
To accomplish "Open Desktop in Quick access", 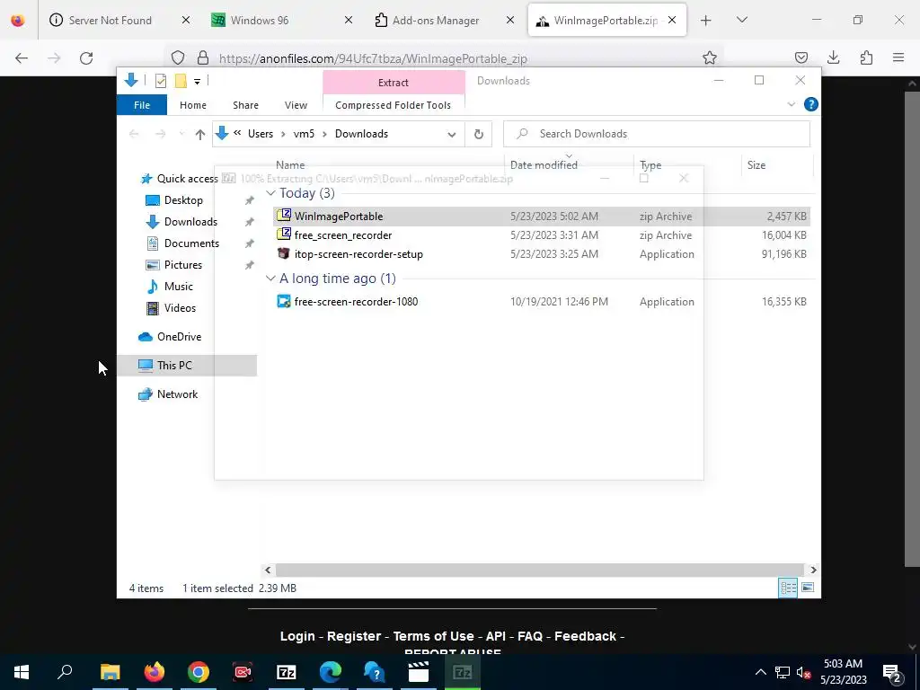I will pyautogui.click(x=173, y=200).
